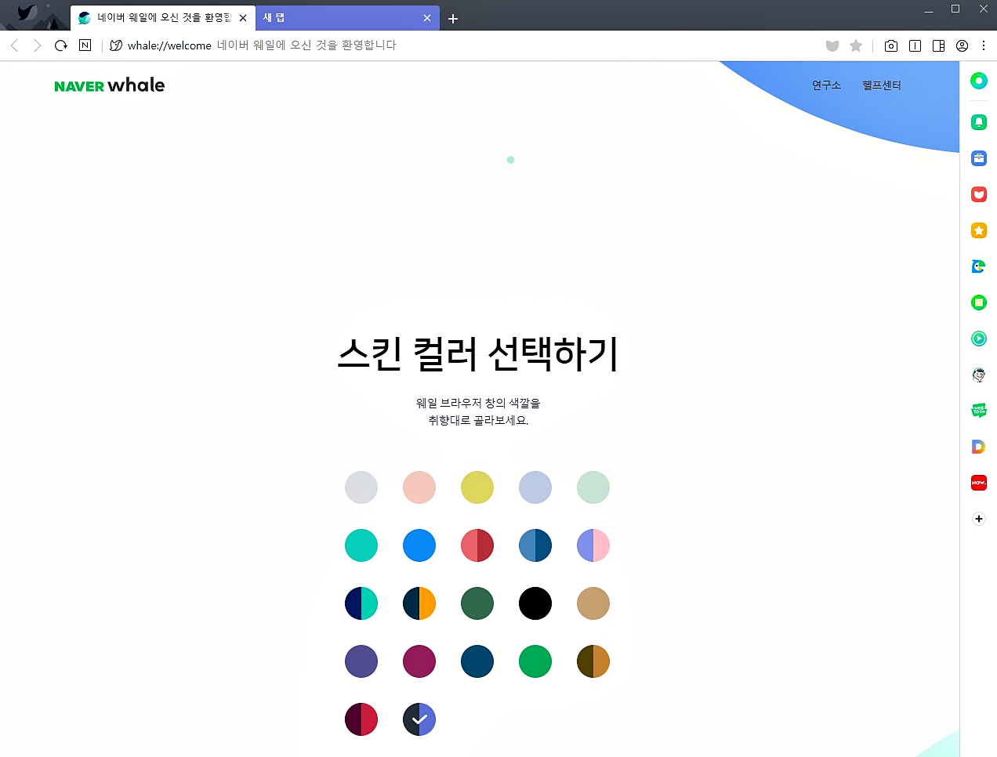Open the 헬프센터 link
Screen dimensions: 997x757
[882, 85]
